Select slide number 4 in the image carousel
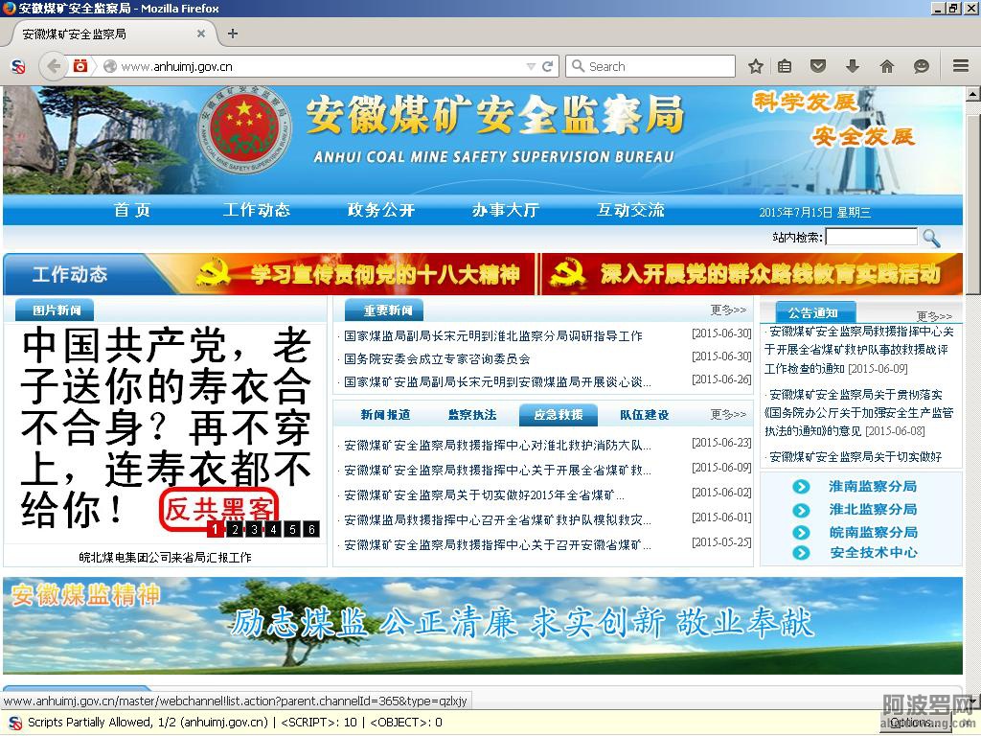 tap(273, 529)
